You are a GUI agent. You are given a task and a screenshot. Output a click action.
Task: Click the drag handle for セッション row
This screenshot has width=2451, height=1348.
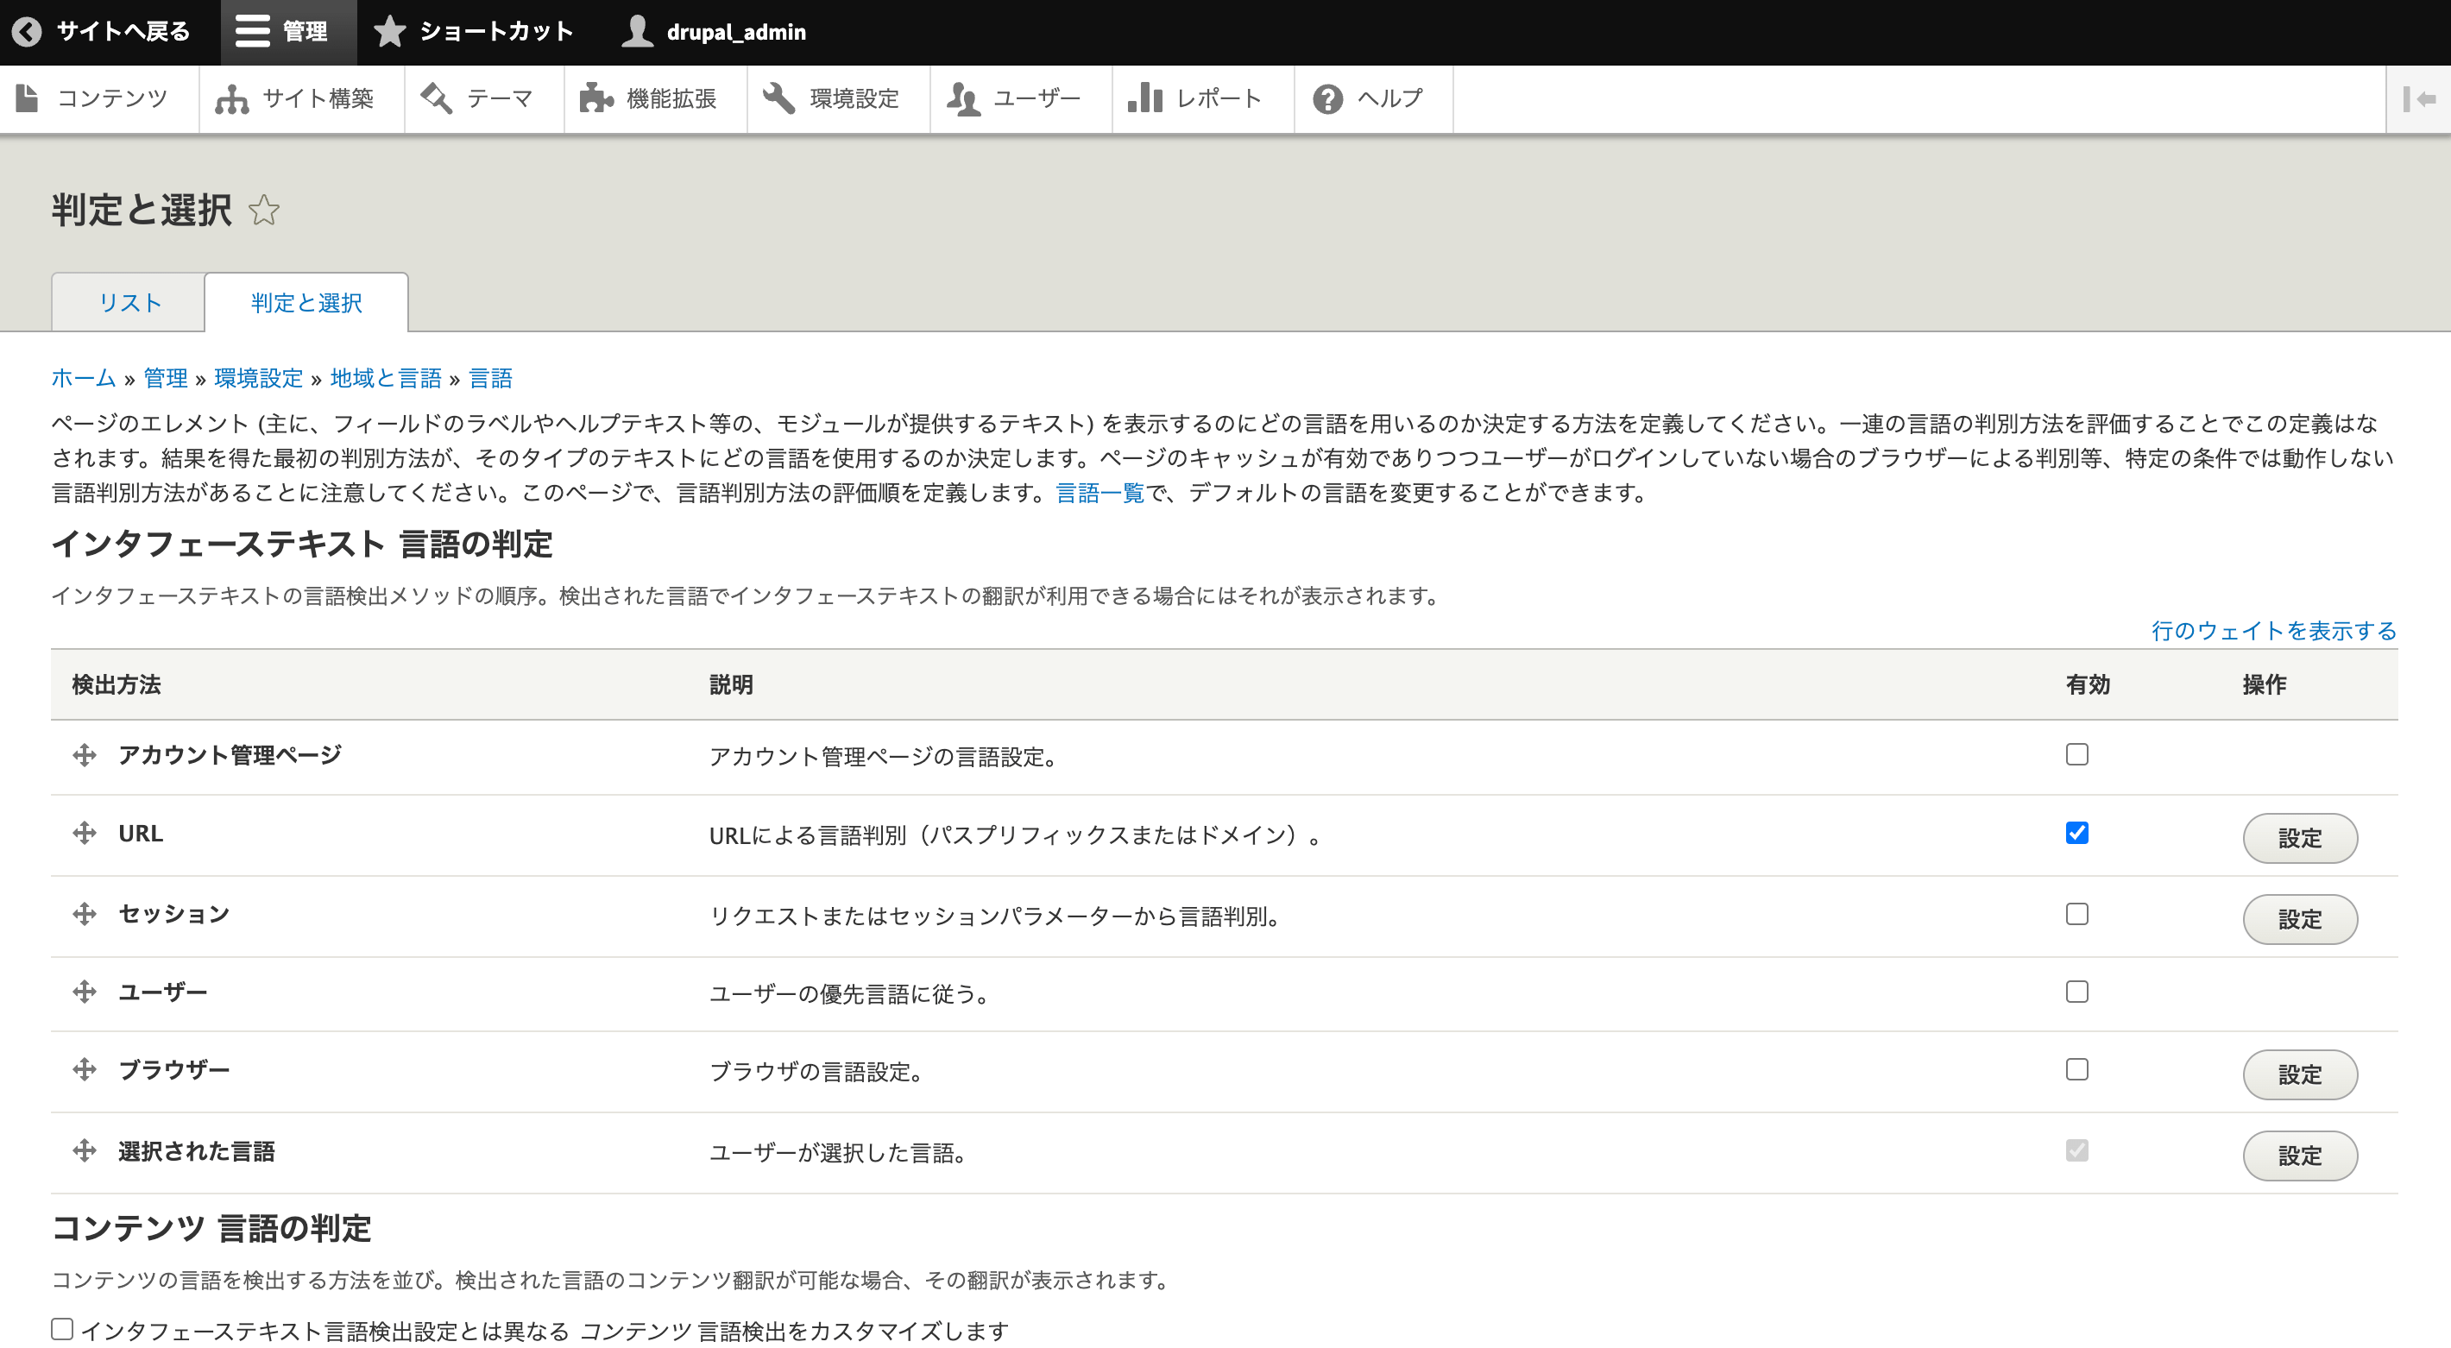pos(85,914)
